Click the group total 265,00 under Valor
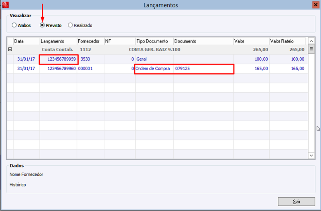Image resolution: width=321 pixels, height=211 pixels. pyautogui.click(x=260, y=49)
